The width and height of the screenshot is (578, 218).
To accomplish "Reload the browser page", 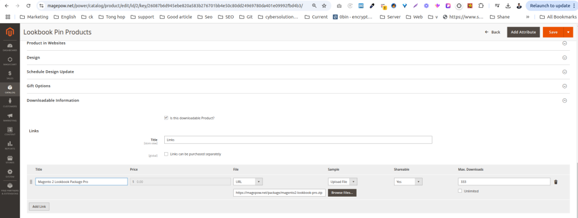I will (28, 6).
